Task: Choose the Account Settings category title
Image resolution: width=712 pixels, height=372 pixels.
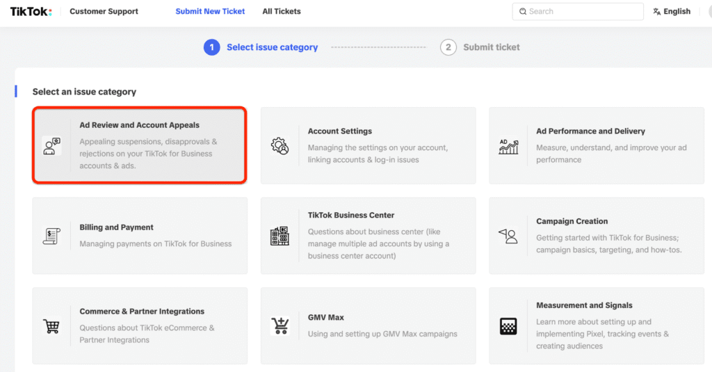Action: (x=340, y=131)
